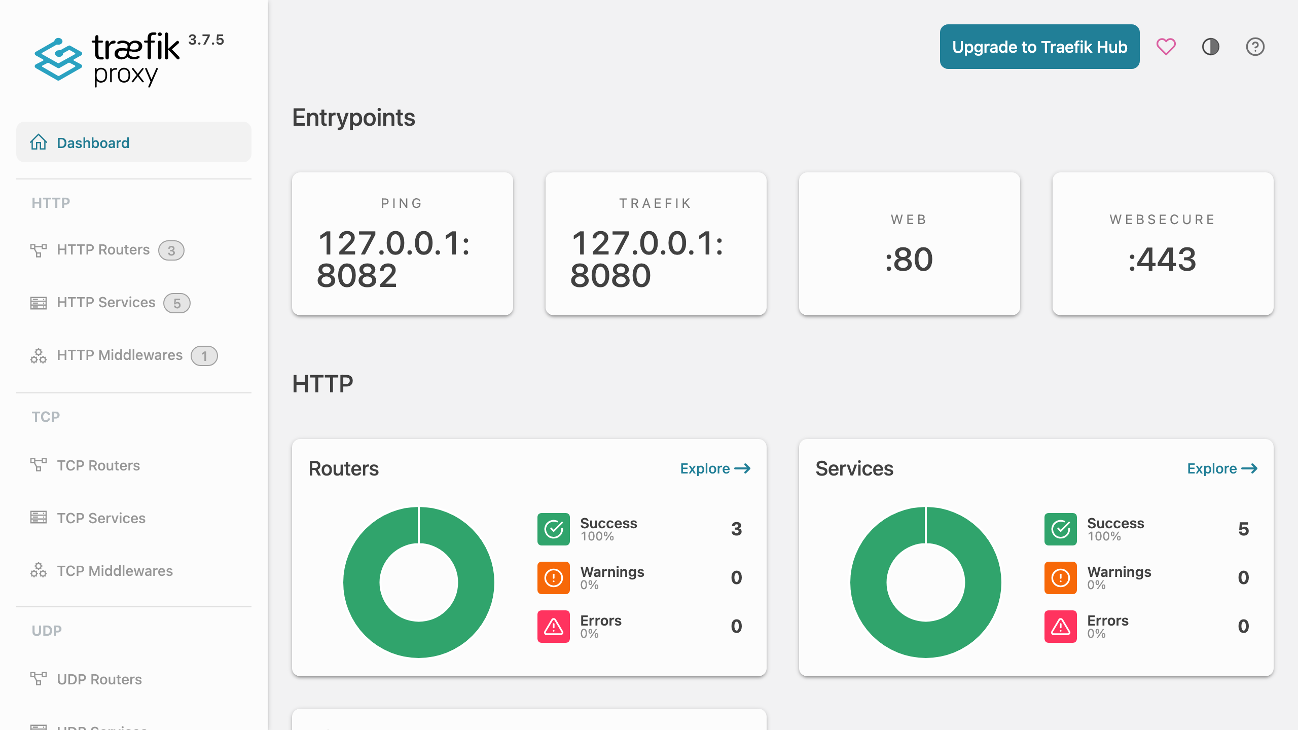Click the HTTP Services count badge 5
The image size is (1298, 730).
pyautogui.click(x=177, y=303)
